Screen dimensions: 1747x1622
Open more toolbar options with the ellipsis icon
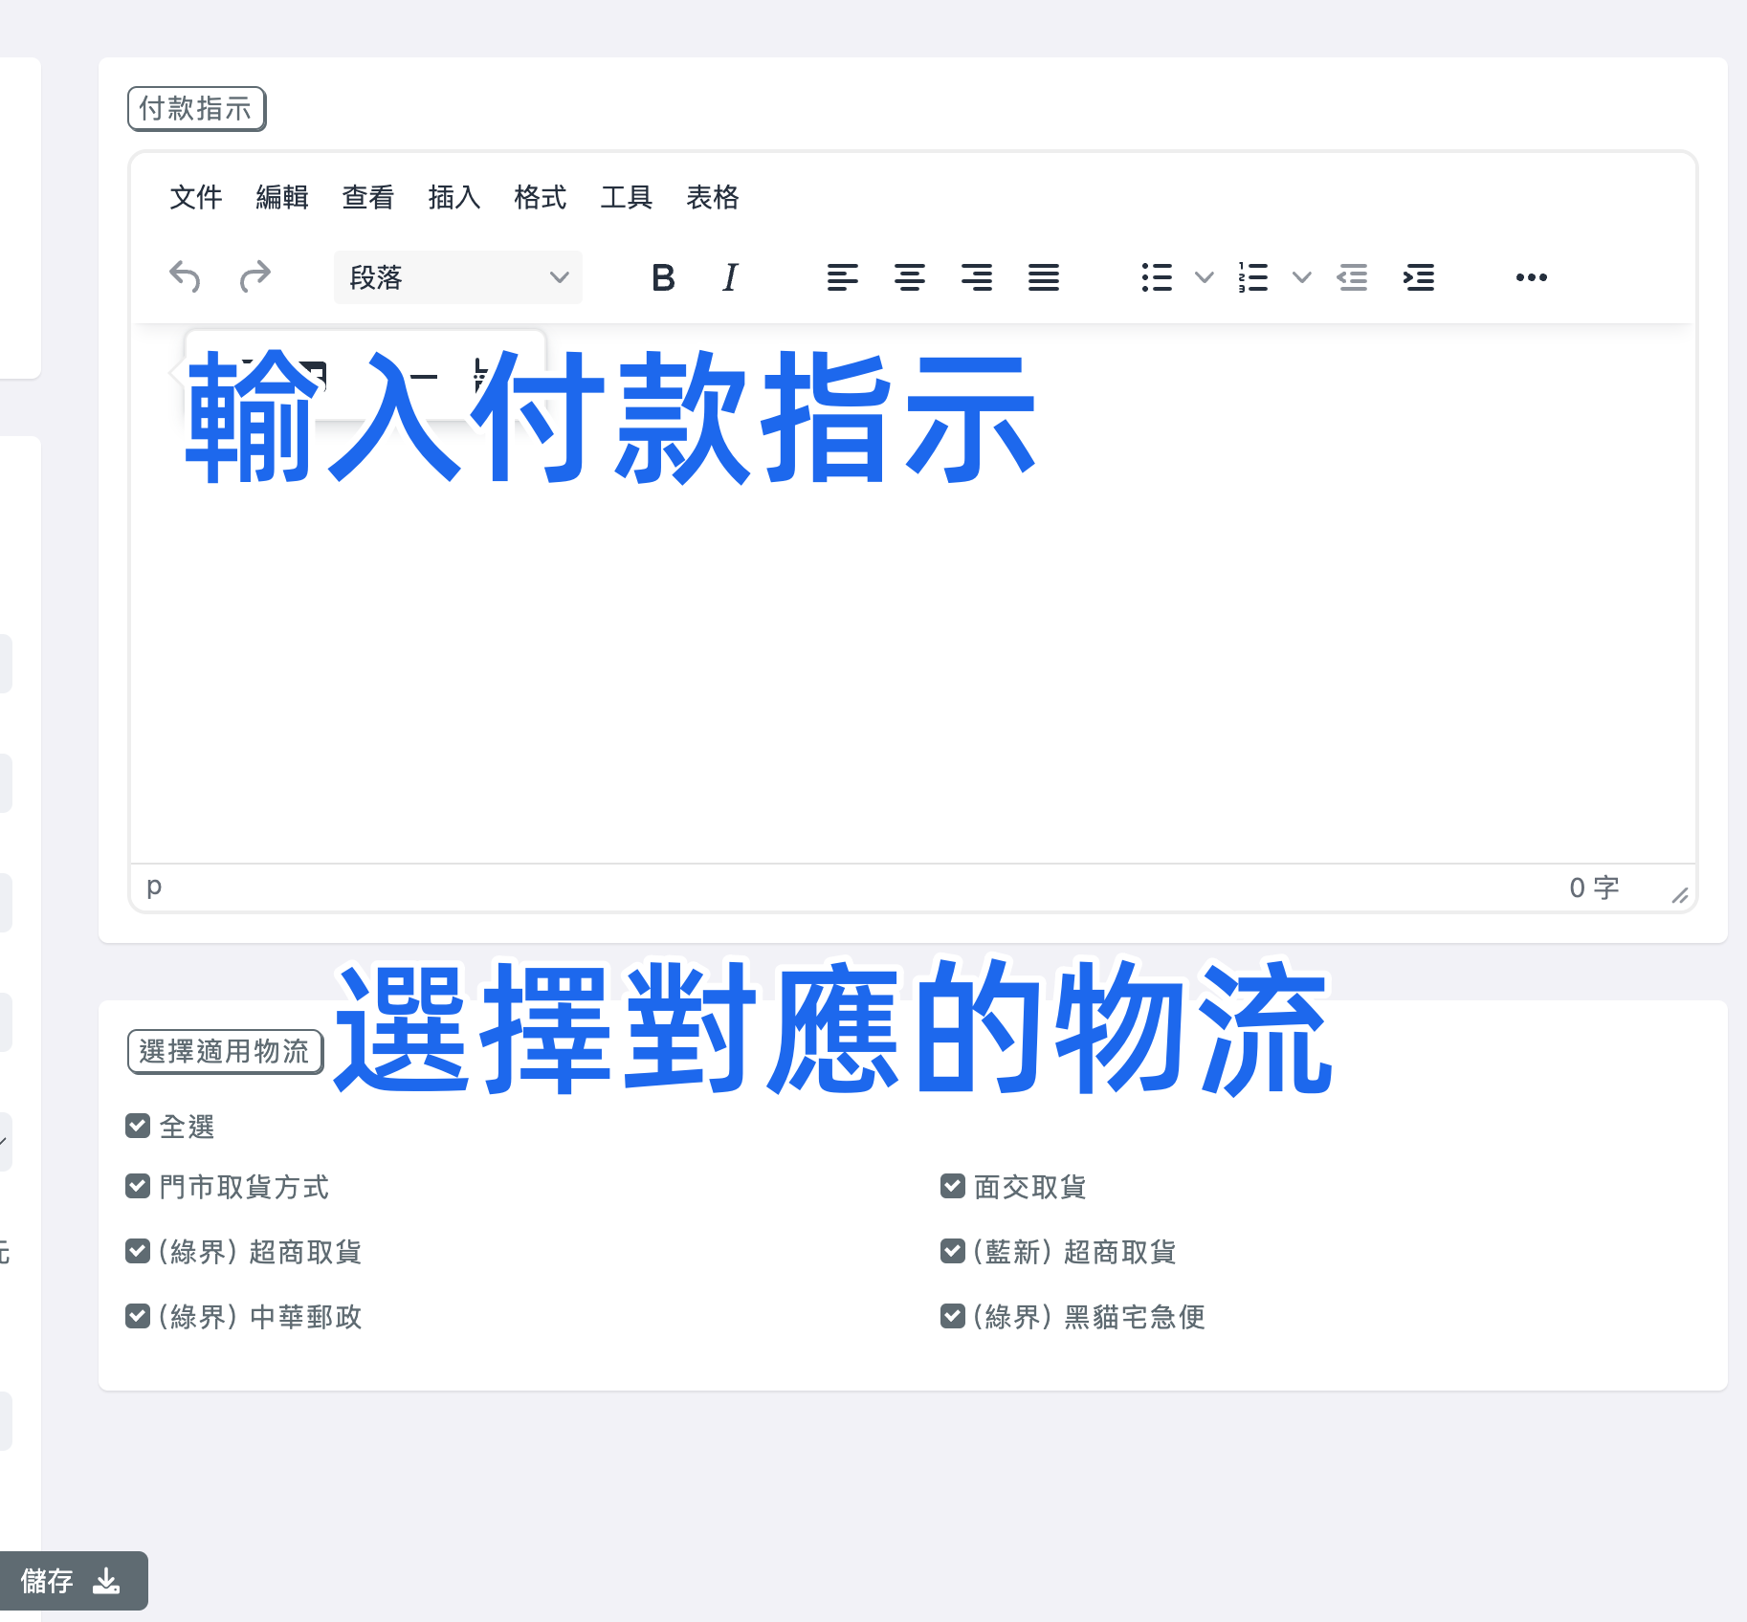tap(1530, 277)
